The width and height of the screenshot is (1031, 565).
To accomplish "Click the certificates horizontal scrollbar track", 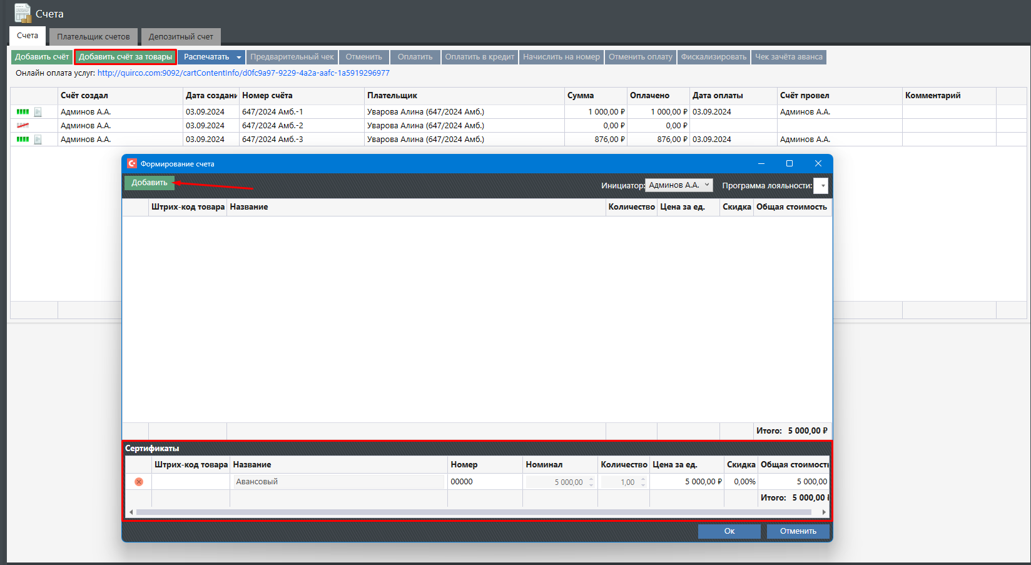I will (x=475, y=512).
